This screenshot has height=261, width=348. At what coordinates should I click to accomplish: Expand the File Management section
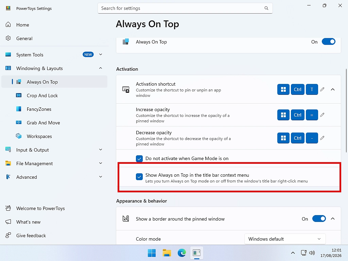pos(101,163)
